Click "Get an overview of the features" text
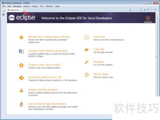The image size is (160, 120). coord(108,40)
